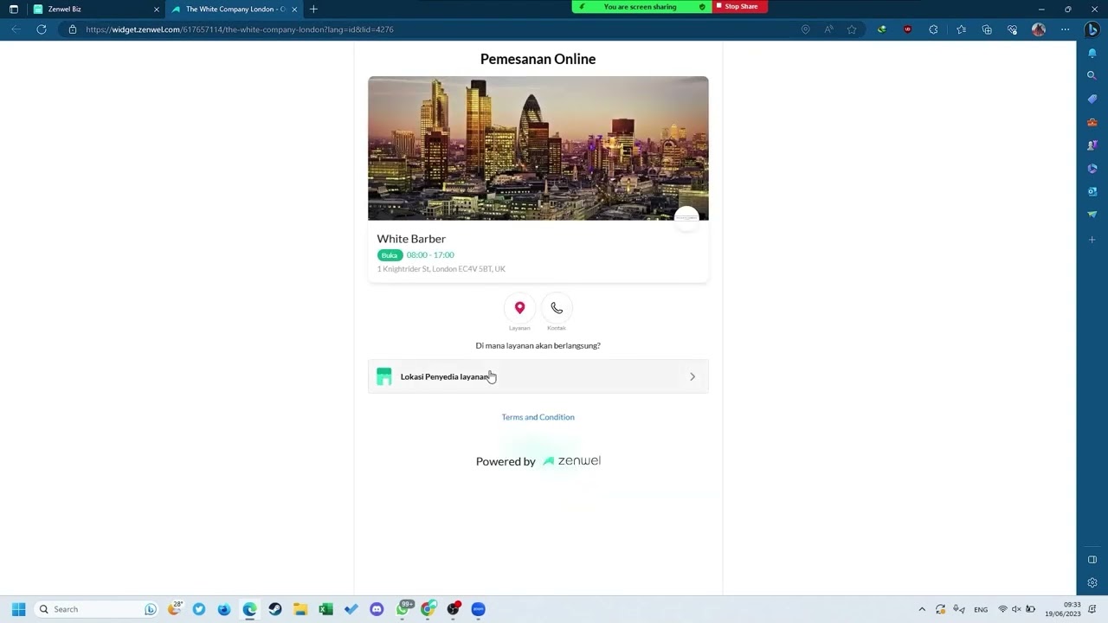Click the taskbar Search box
1108x623 pixels.
[x=97, y=609]
